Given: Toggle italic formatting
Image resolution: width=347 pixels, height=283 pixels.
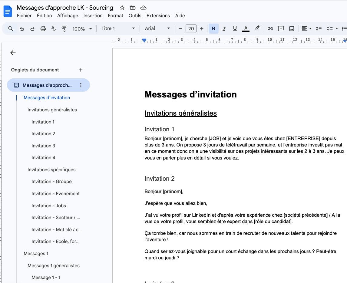Looking at the screenshot, I should pyautogui.click(x=224, y=28).
